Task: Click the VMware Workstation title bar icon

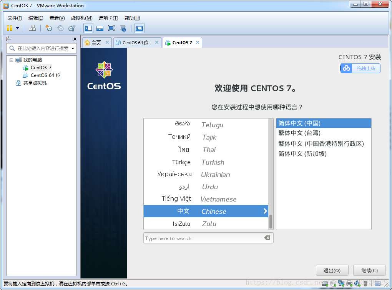Action: (x=6, y=5)
